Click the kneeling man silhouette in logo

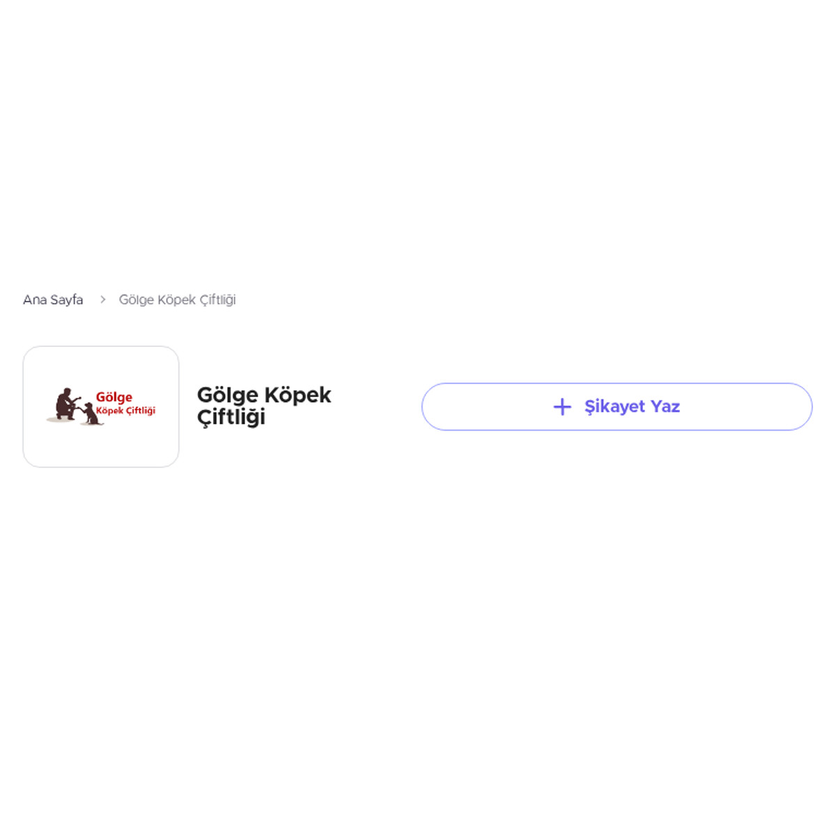(67, 403)
